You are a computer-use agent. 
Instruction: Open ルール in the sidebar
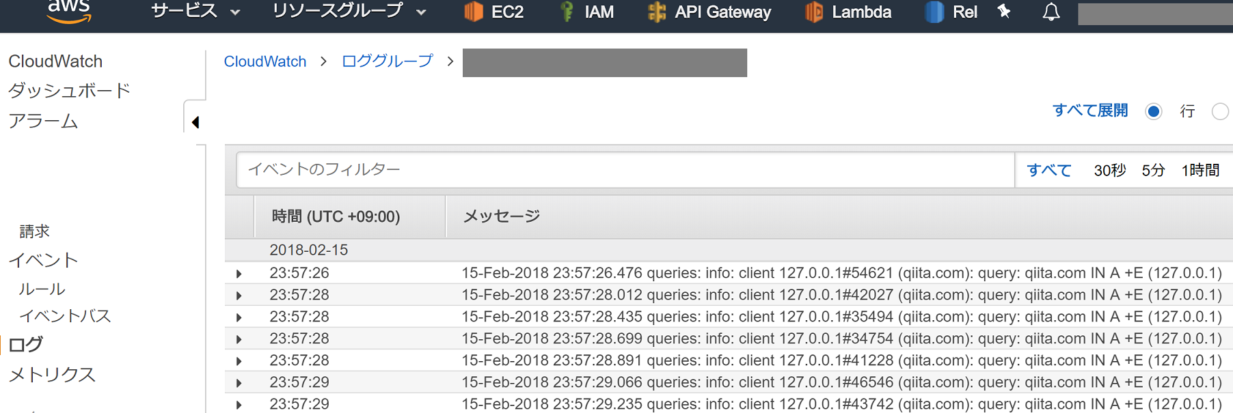(42, 289)
